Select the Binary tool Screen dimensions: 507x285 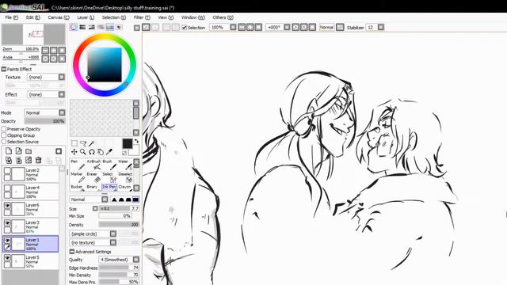click(x=93, y=188)
